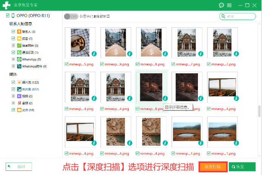Uncheck checkbox under highlighted cat photo

(x=138, y=109)
